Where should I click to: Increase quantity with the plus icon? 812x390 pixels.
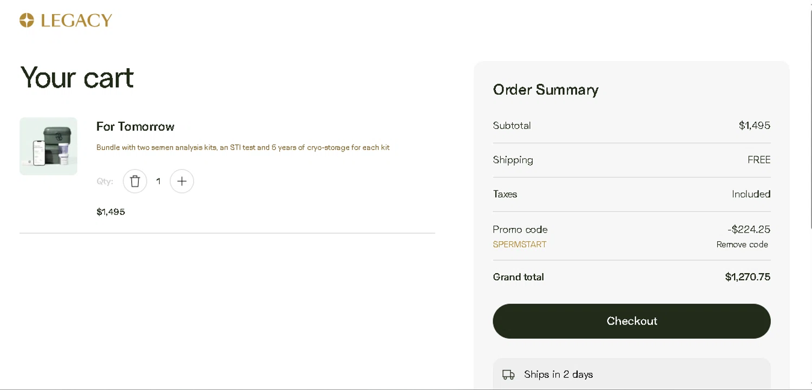182,181
